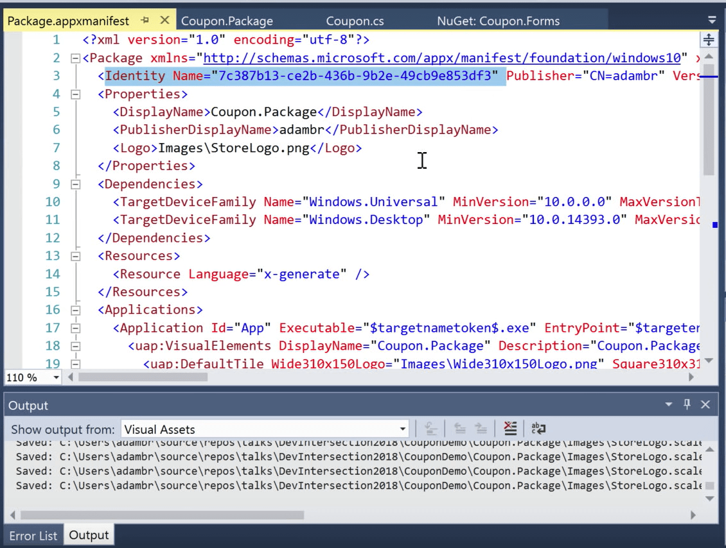
Task: Click the Coupon.Package tab label
Action: (x=227, y=20)
